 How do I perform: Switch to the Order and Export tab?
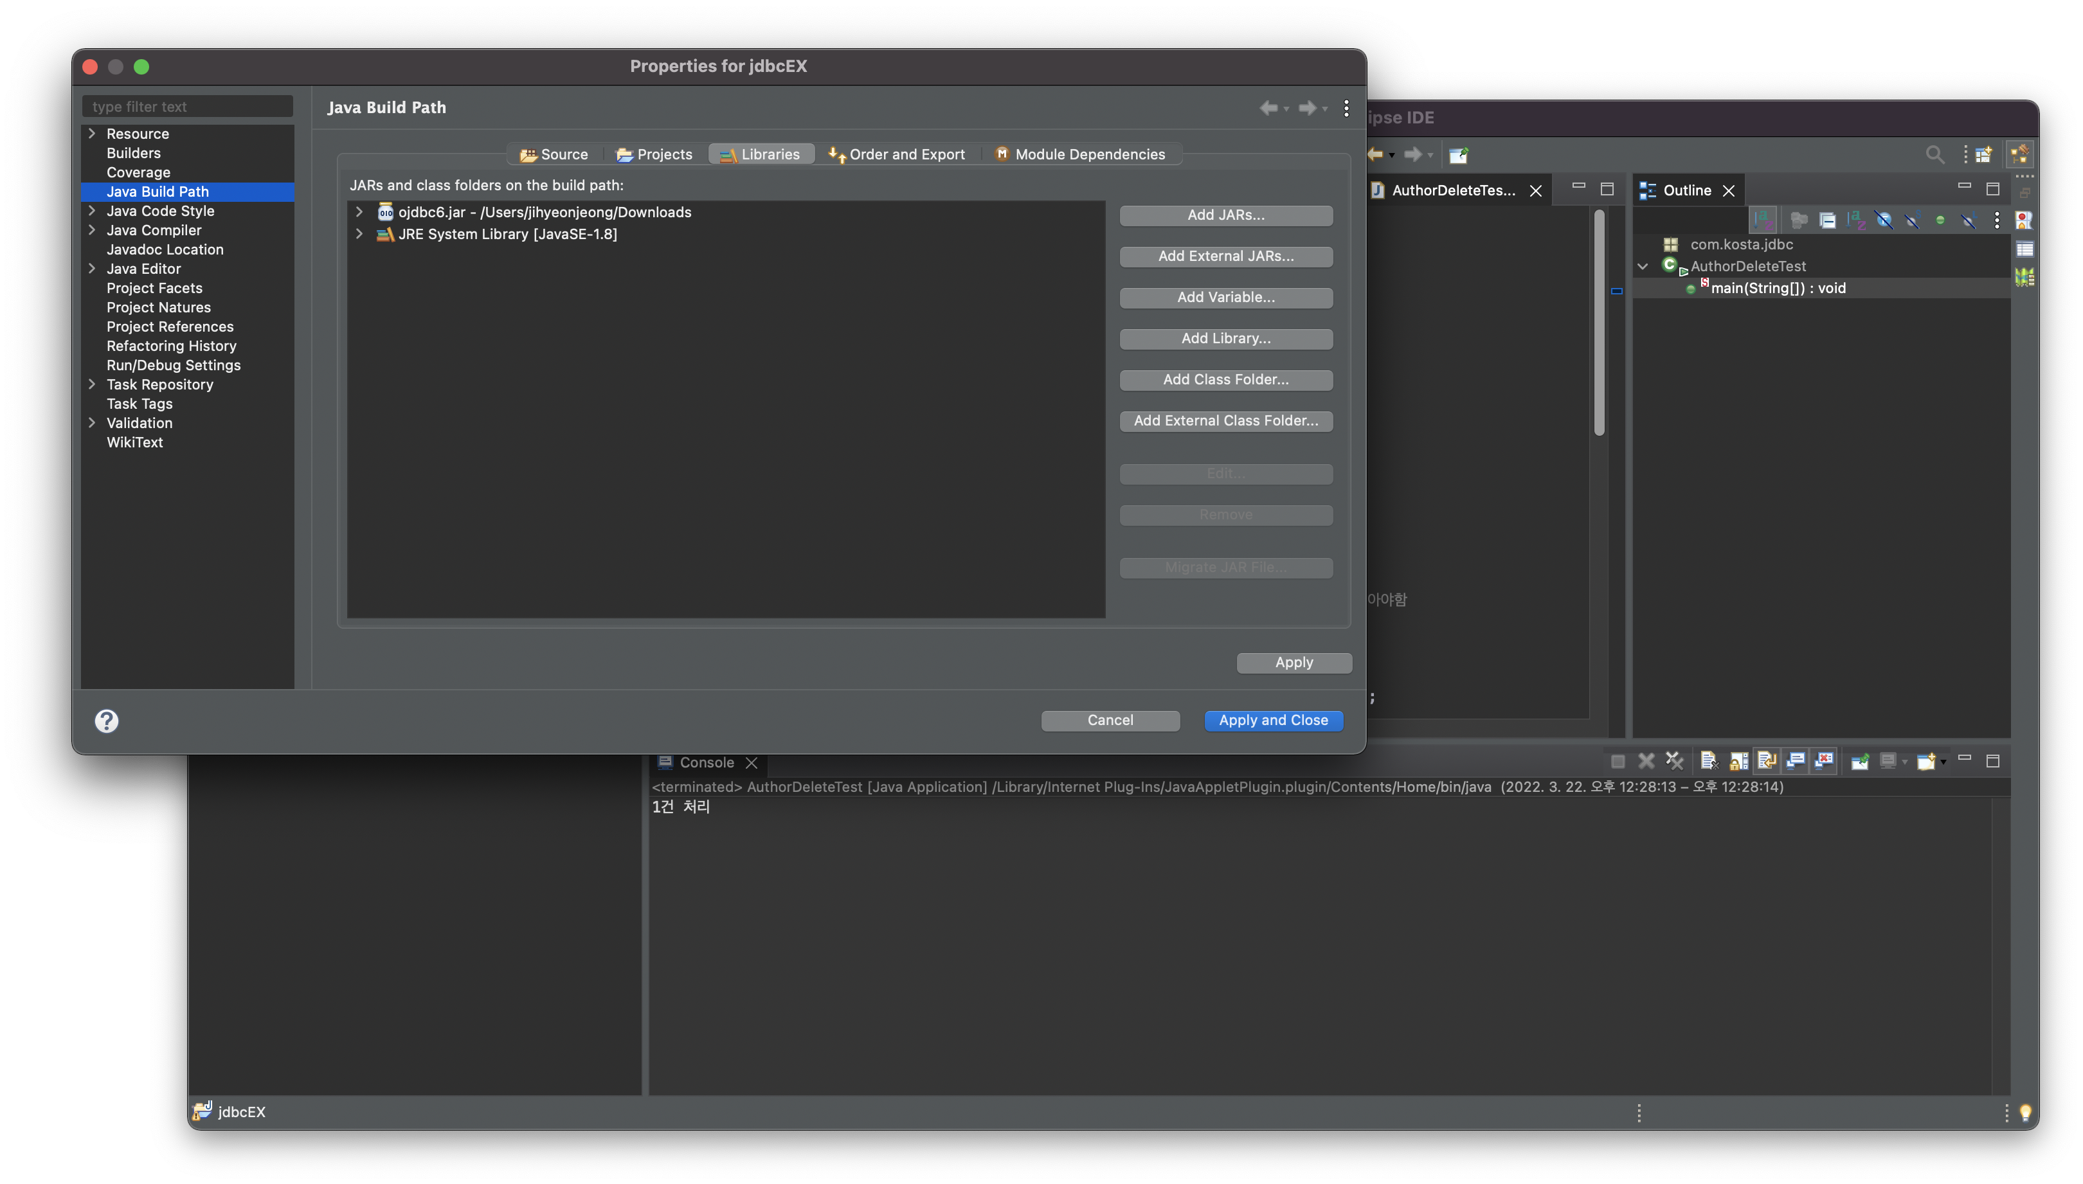click(896, 154)
